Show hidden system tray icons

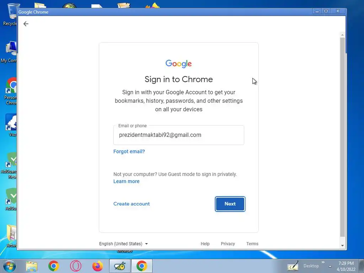330,266
